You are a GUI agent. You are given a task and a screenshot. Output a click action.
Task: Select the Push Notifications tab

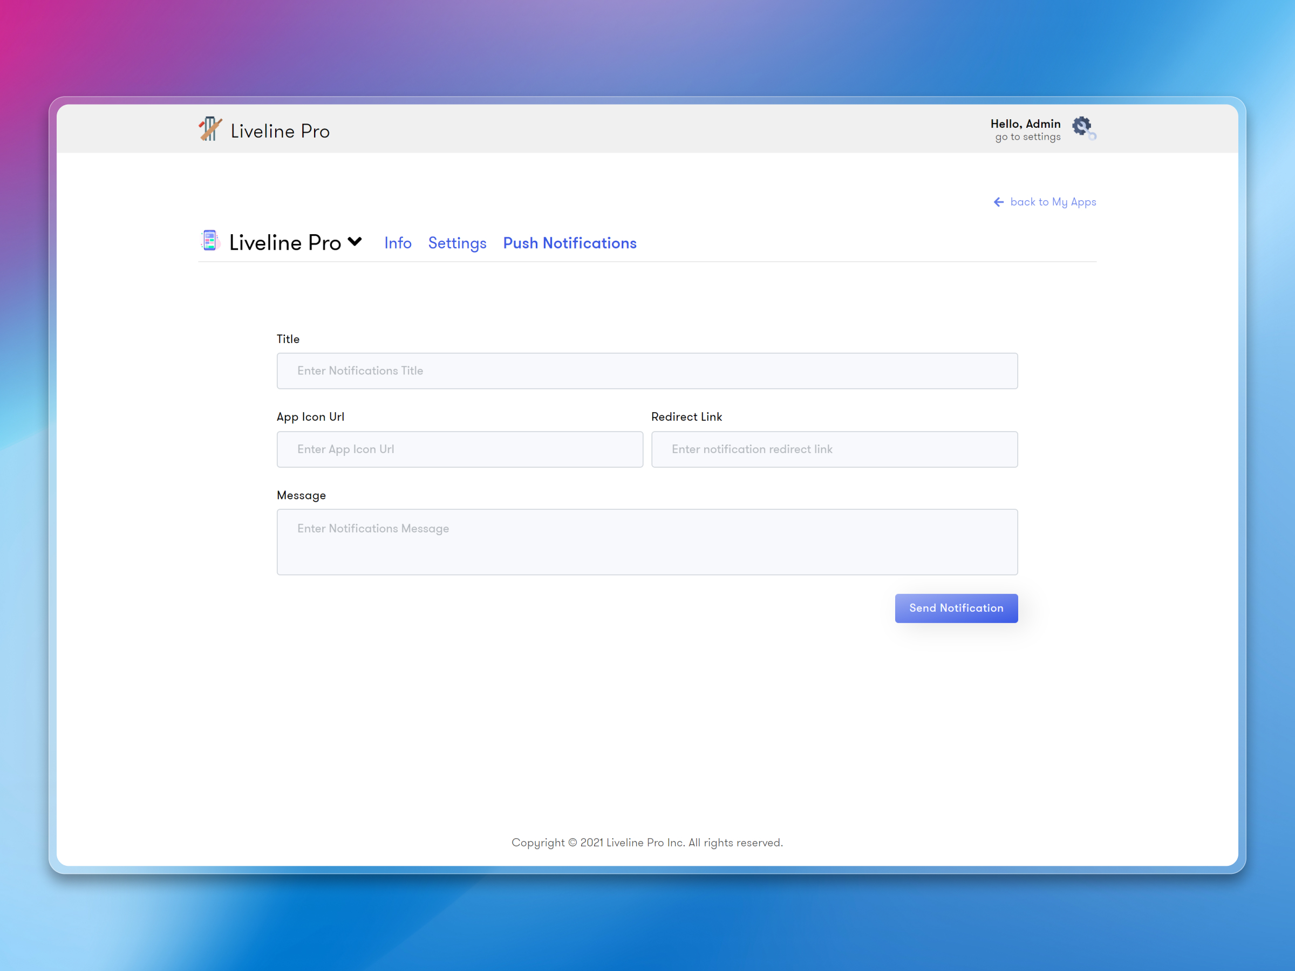coord(569,242)
